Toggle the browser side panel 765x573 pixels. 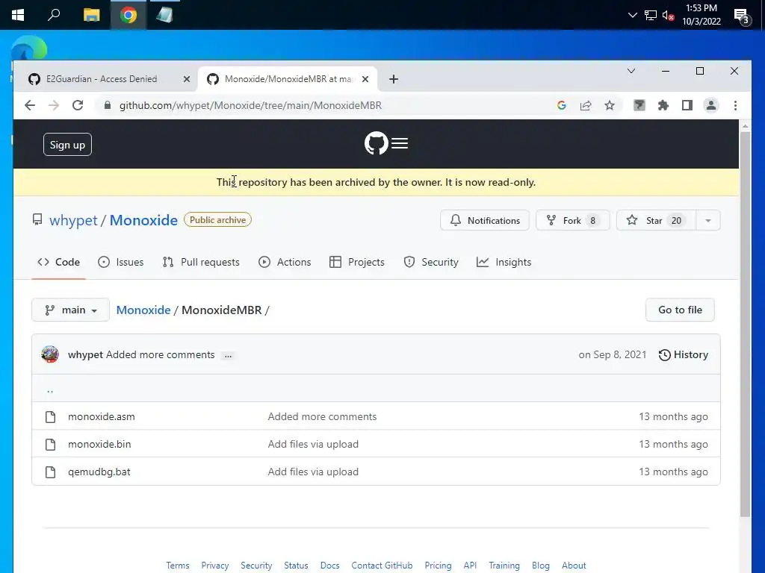(687, 105)
